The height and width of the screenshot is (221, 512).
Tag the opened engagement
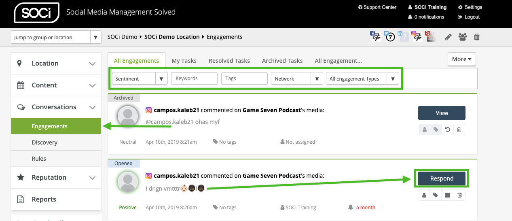click(x=436, y=195)
